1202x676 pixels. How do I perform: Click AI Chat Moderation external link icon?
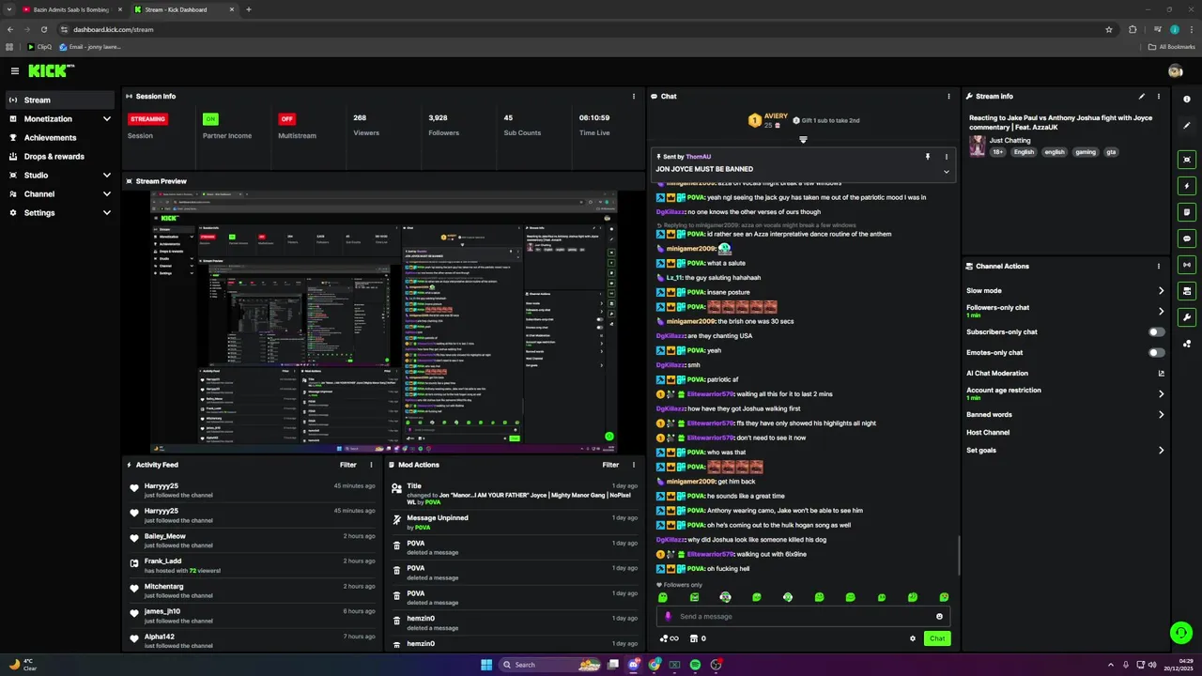(1161, 374)
